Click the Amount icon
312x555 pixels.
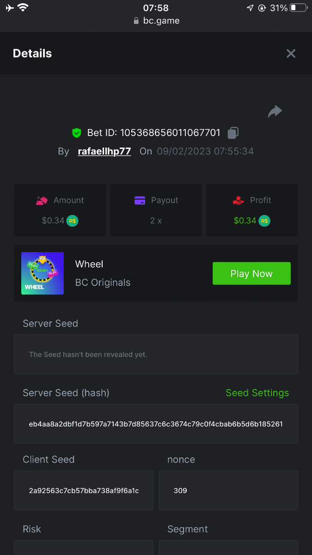(x=42, y=200)
